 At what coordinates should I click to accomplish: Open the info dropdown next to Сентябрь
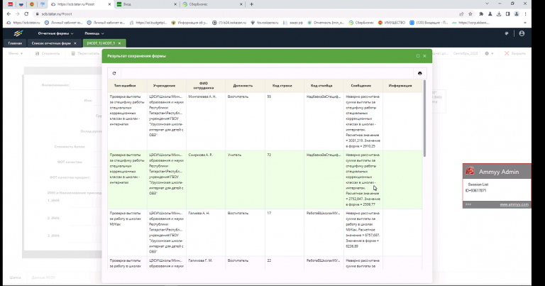pos(489,53)
